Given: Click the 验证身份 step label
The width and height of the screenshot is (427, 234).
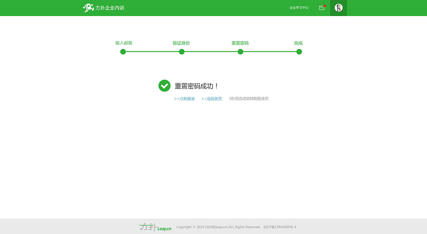Looking at the screenshot, I should 181,43.
